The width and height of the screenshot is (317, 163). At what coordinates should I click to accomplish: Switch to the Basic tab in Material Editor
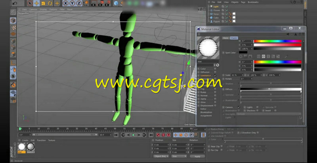point(226,38)
